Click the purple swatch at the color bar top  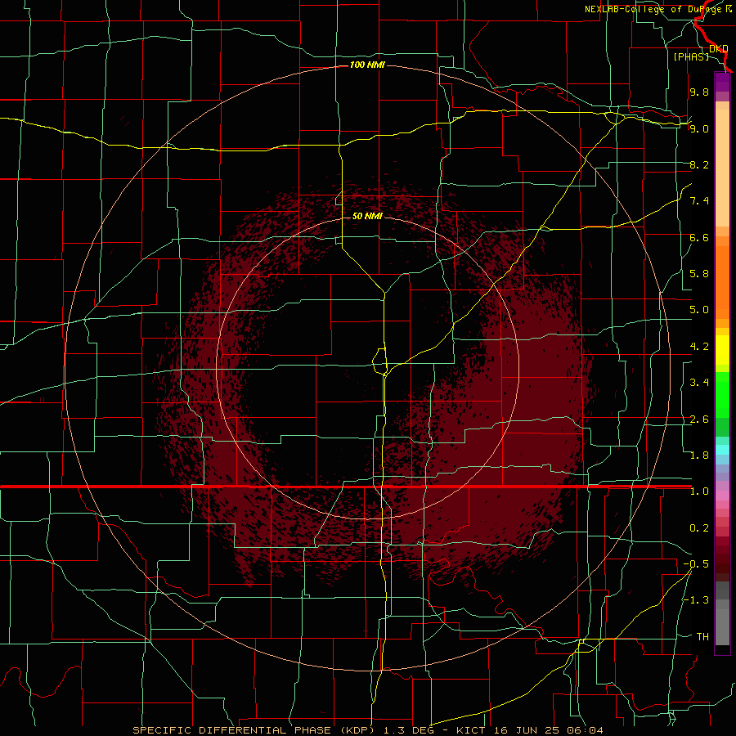click(722, 82)
